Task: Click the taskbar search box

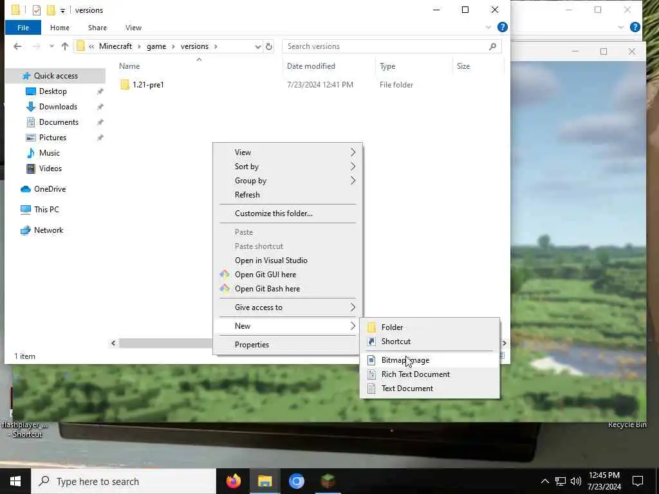Action: click(124, 481)
